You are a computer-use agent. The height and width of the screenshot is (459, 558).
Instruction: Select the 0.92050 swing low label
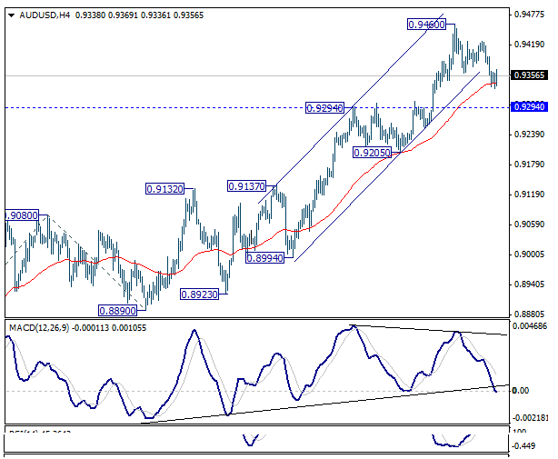(x=372, y=154)
